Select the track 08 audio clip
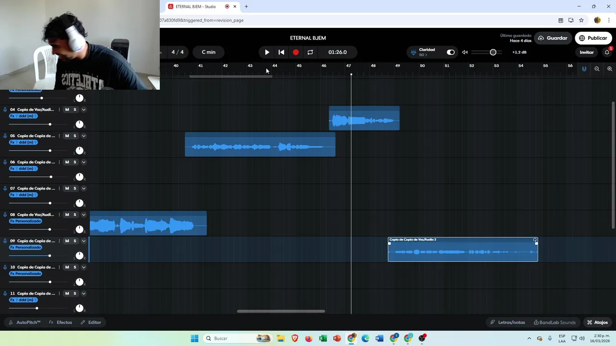This screenshot has width=616, height=346. 148,223
